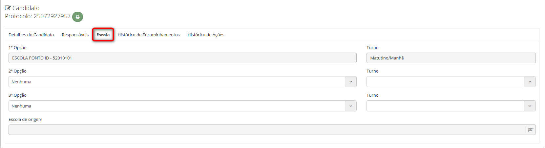Click the protocol number 25072927957

click(52, 16)
